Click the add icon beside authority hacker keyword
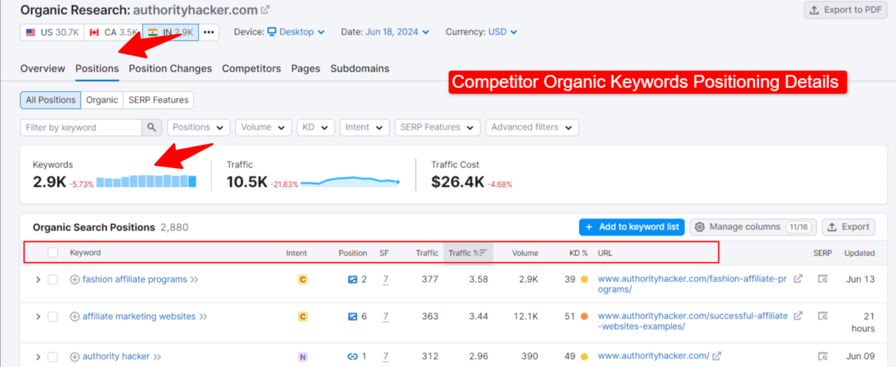Image resolution: width=896 pixels, height=367 pixels. pyautogui.click(x=75, y=357)
